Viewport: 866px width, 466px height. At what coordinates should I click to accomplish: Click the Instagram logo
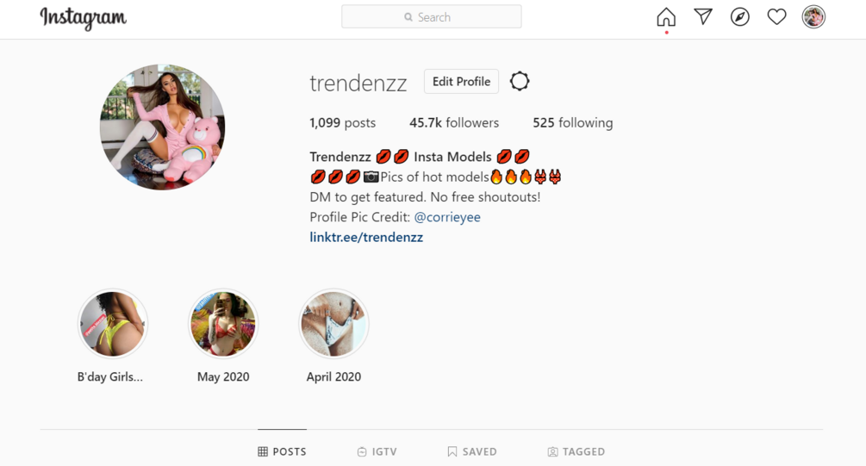pos(84,18)
